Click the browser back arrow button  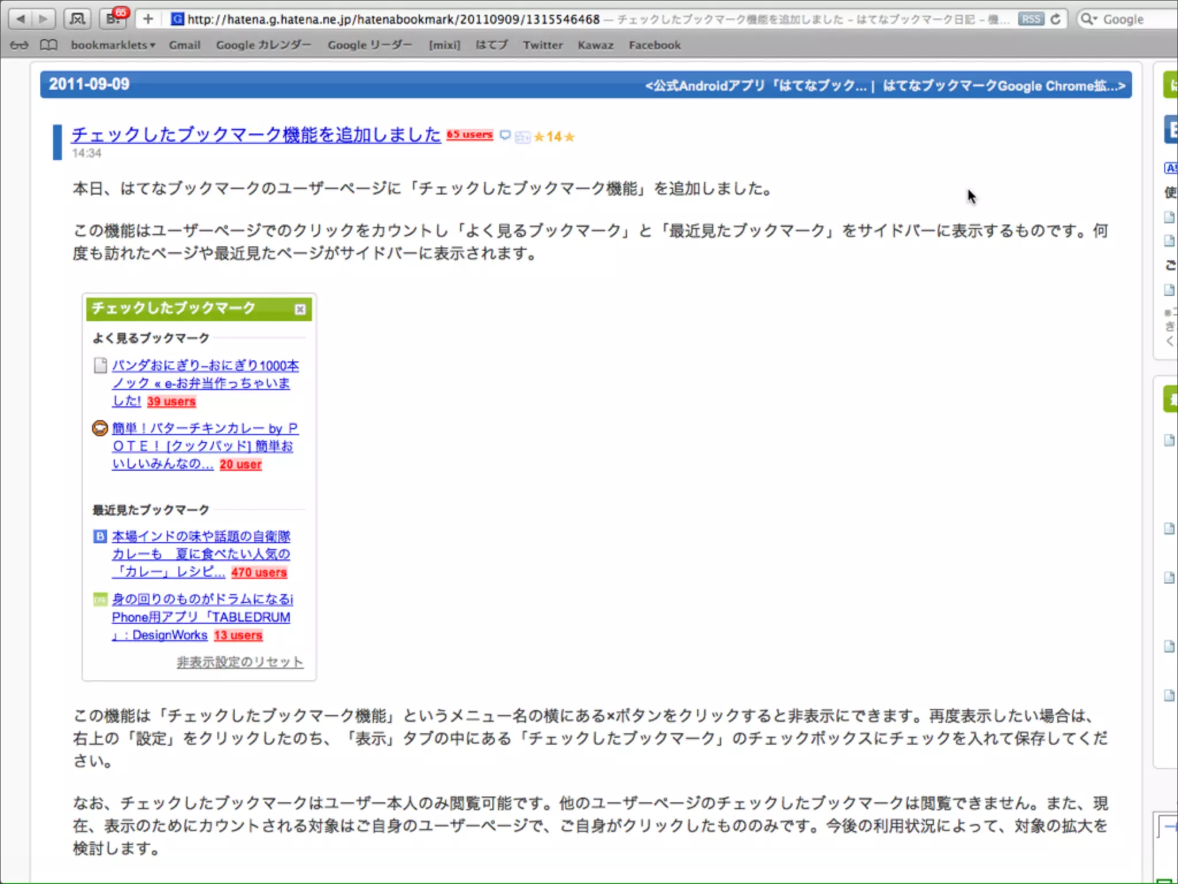pyautogui.click(x=21, y=19)
